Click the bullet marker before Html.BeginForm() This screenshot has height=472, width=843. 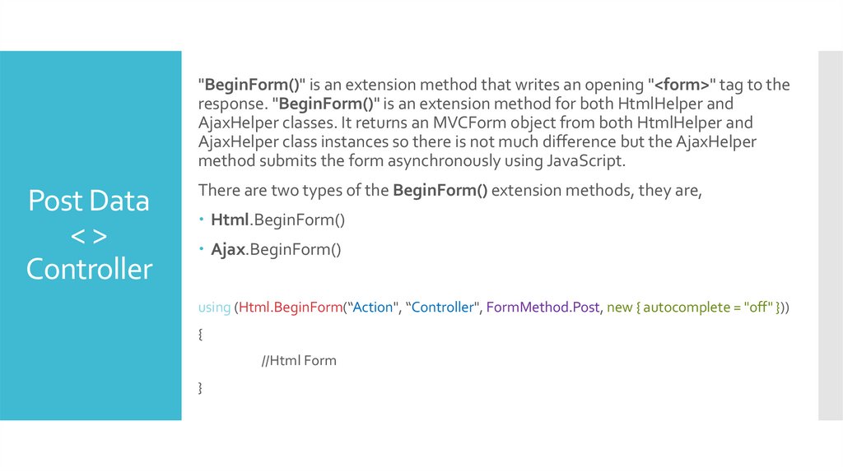202,221
